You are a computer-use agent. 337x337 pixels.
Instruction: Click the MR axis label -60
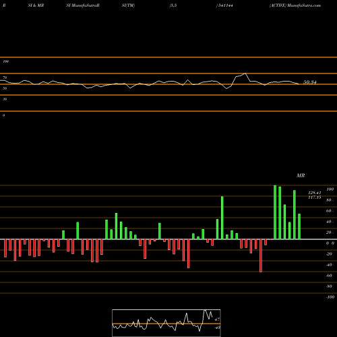(329, 276)
